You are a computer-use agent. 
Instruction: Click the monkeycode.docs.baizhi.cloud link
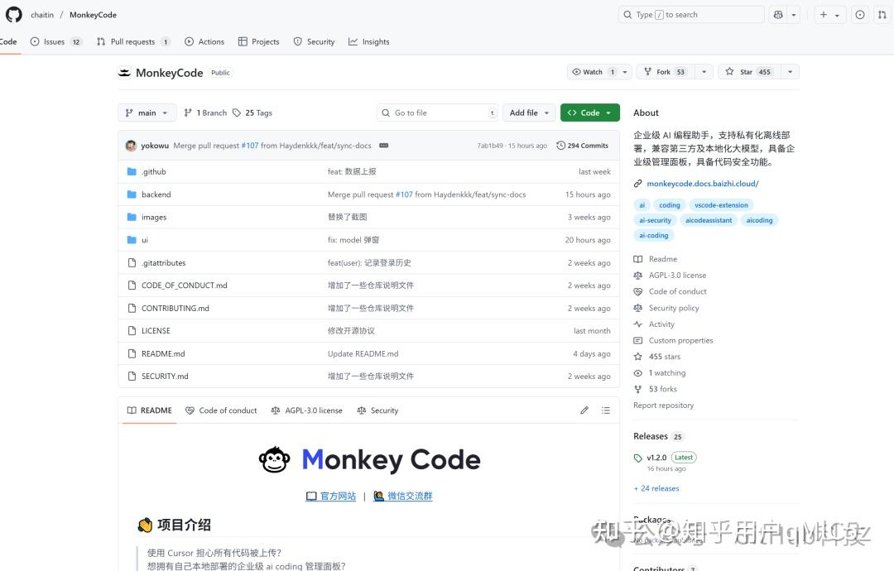click(702, 183)
